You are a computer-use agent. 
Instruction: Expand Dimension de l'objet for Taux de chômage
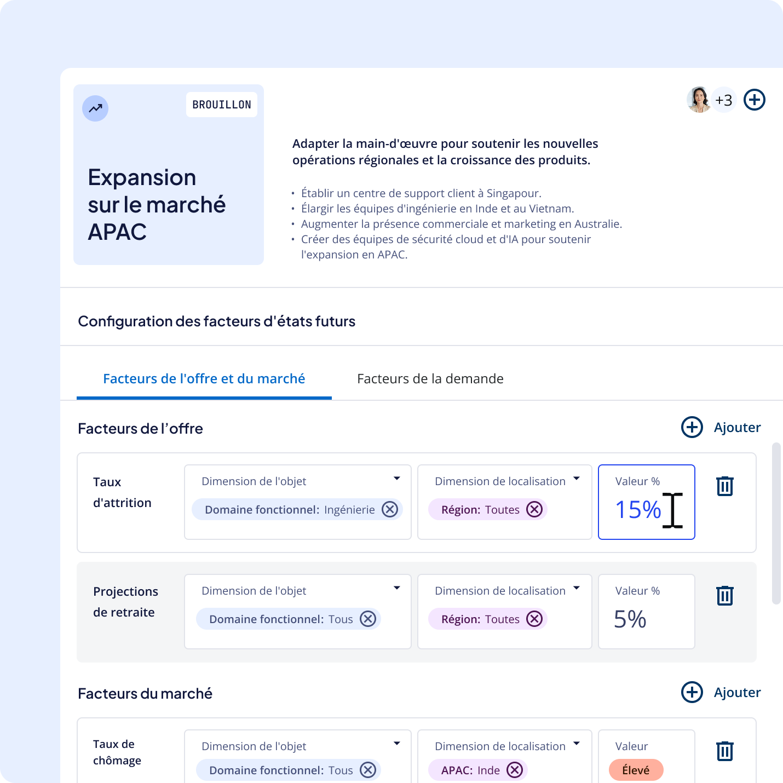[x=397, y=744]
